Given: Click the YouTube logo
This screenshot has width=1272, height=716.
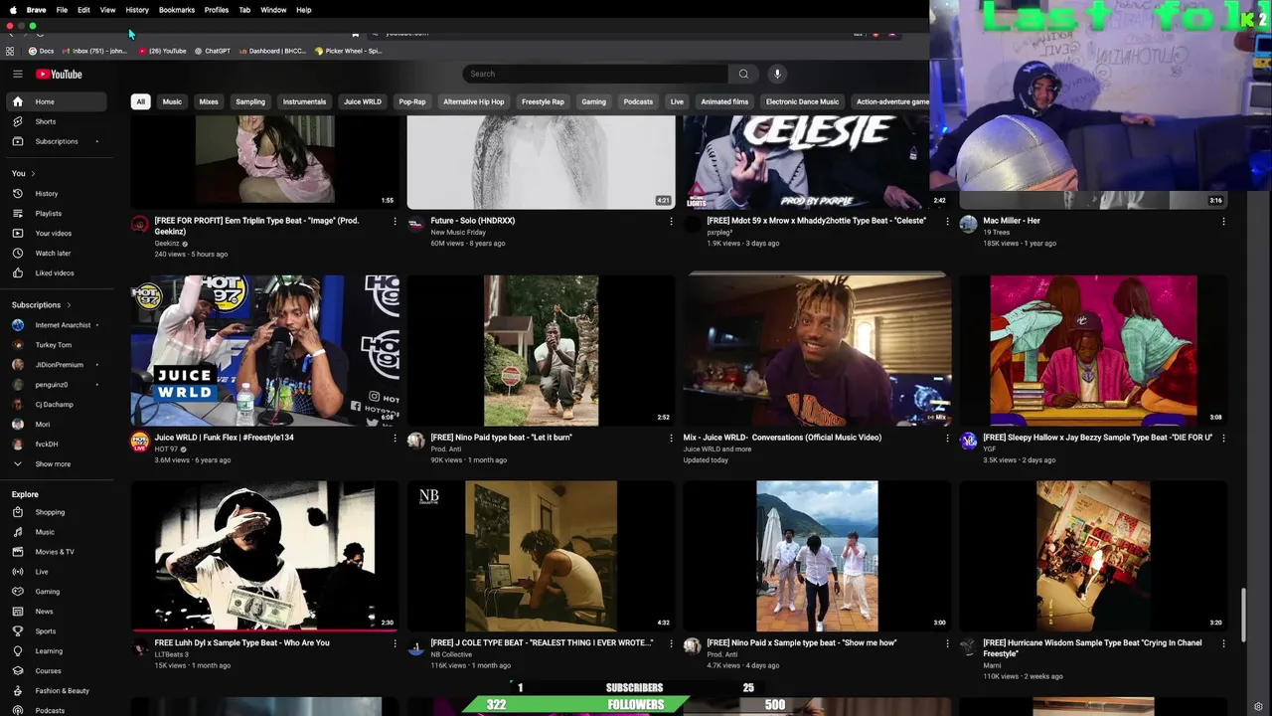Looking at the screenshot, I should point(60,74).
